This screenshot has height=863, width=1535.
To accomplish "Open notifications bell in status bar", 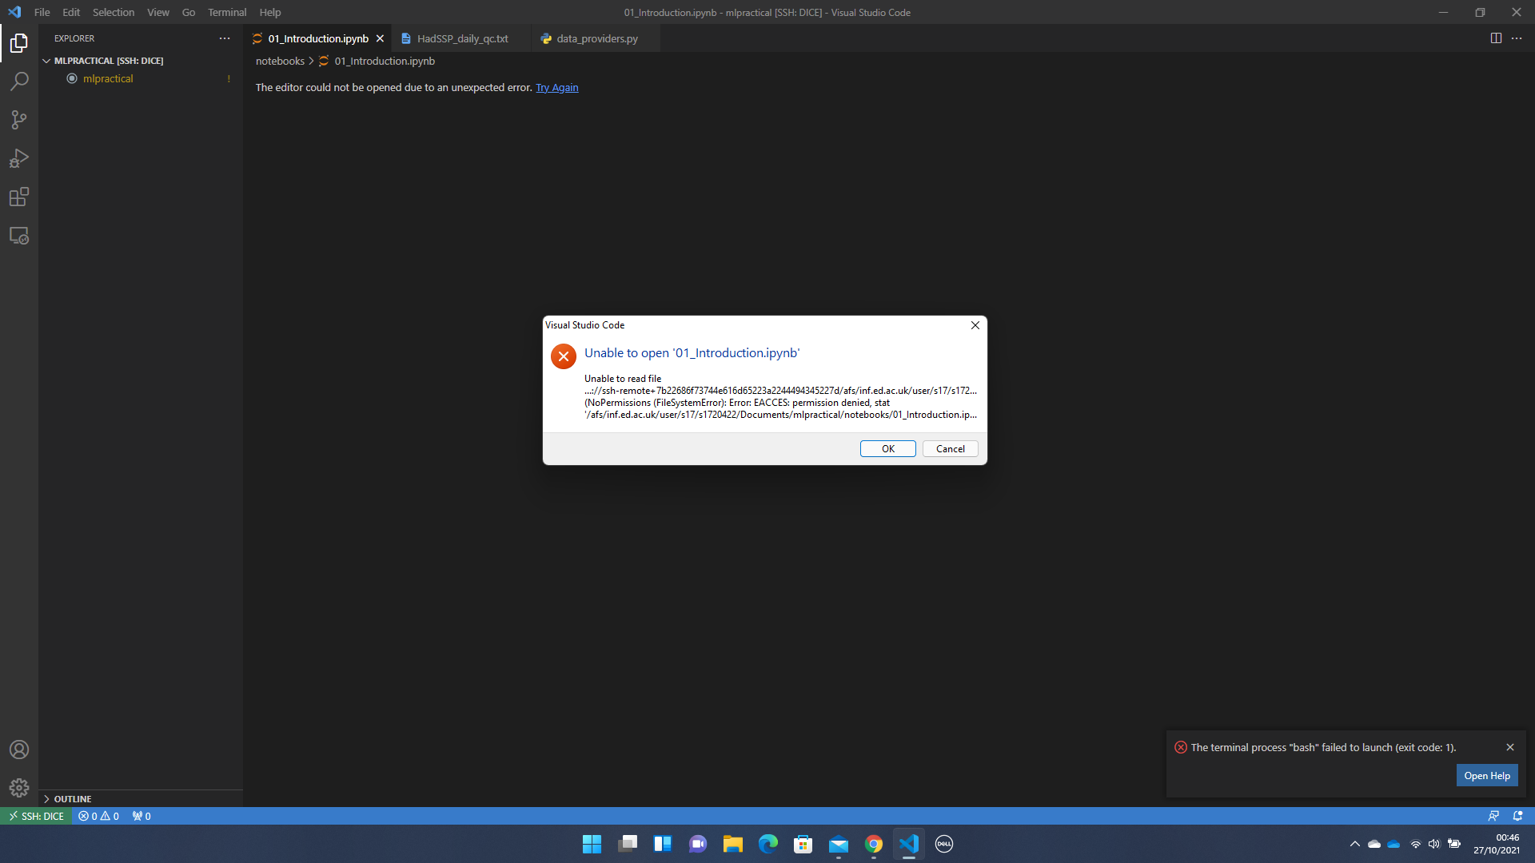I will pyautogui.click(x=1518, y=816).
